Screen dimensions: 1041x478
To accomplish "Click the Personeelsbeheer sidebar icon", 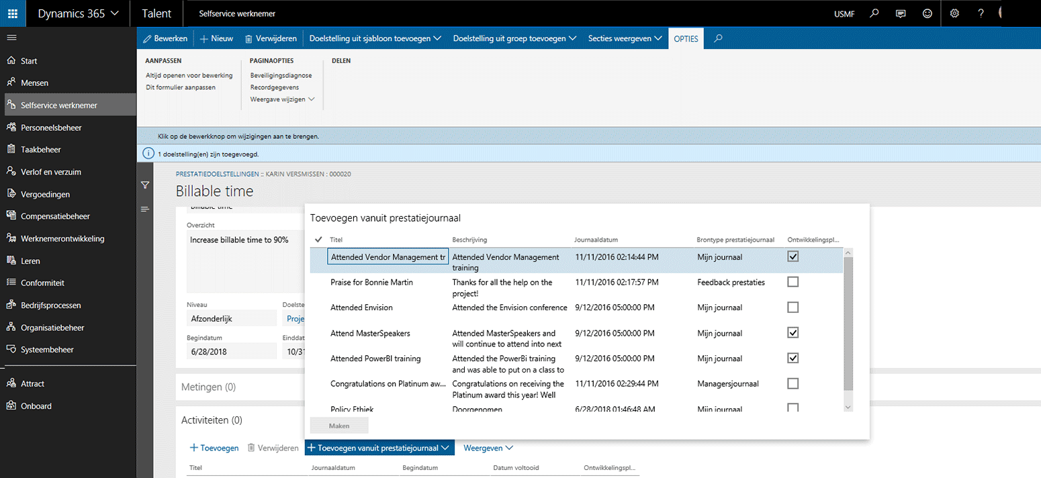I will click(x=11, y=127).
